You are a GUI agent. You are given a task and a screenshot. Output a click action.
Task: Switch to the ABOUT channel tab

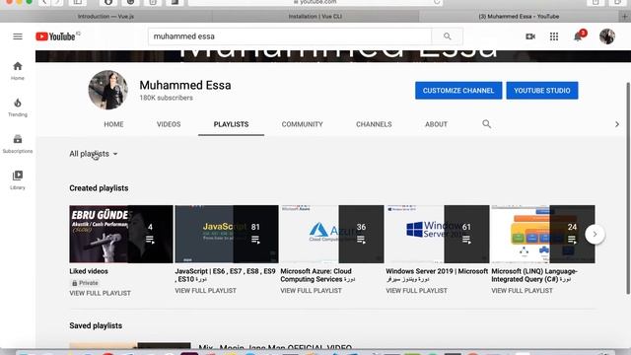[x=436, y=124]
